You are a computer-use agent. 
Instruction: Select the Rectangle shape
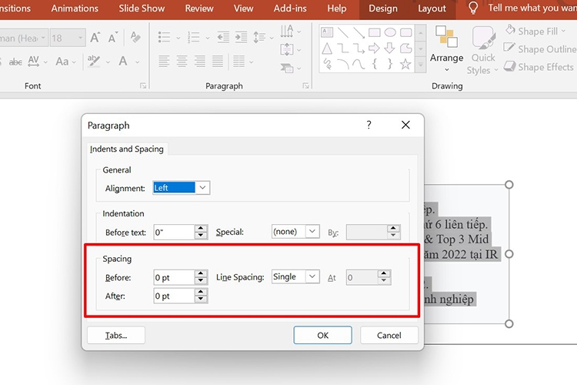tap(374, 32)
